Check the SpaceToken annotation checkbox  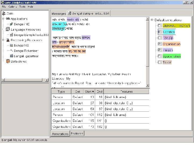(160, 56)
